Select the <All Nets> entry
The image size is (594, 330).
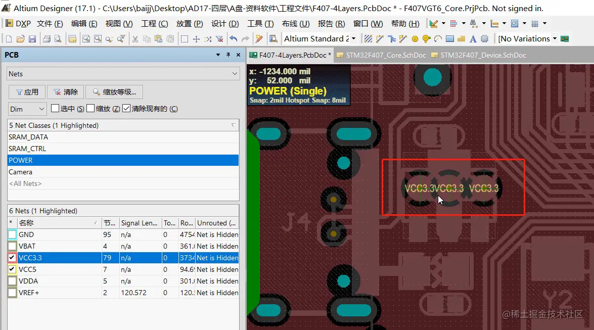point(123,183)
